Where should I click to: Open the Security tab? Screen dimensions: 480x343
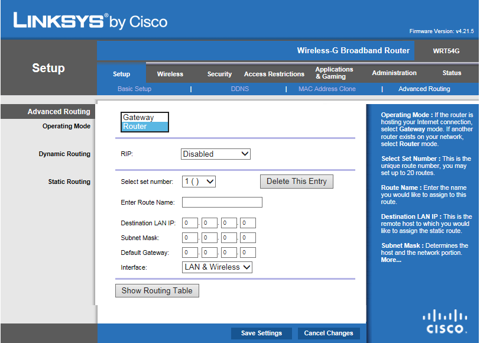(x=219, y=74)
